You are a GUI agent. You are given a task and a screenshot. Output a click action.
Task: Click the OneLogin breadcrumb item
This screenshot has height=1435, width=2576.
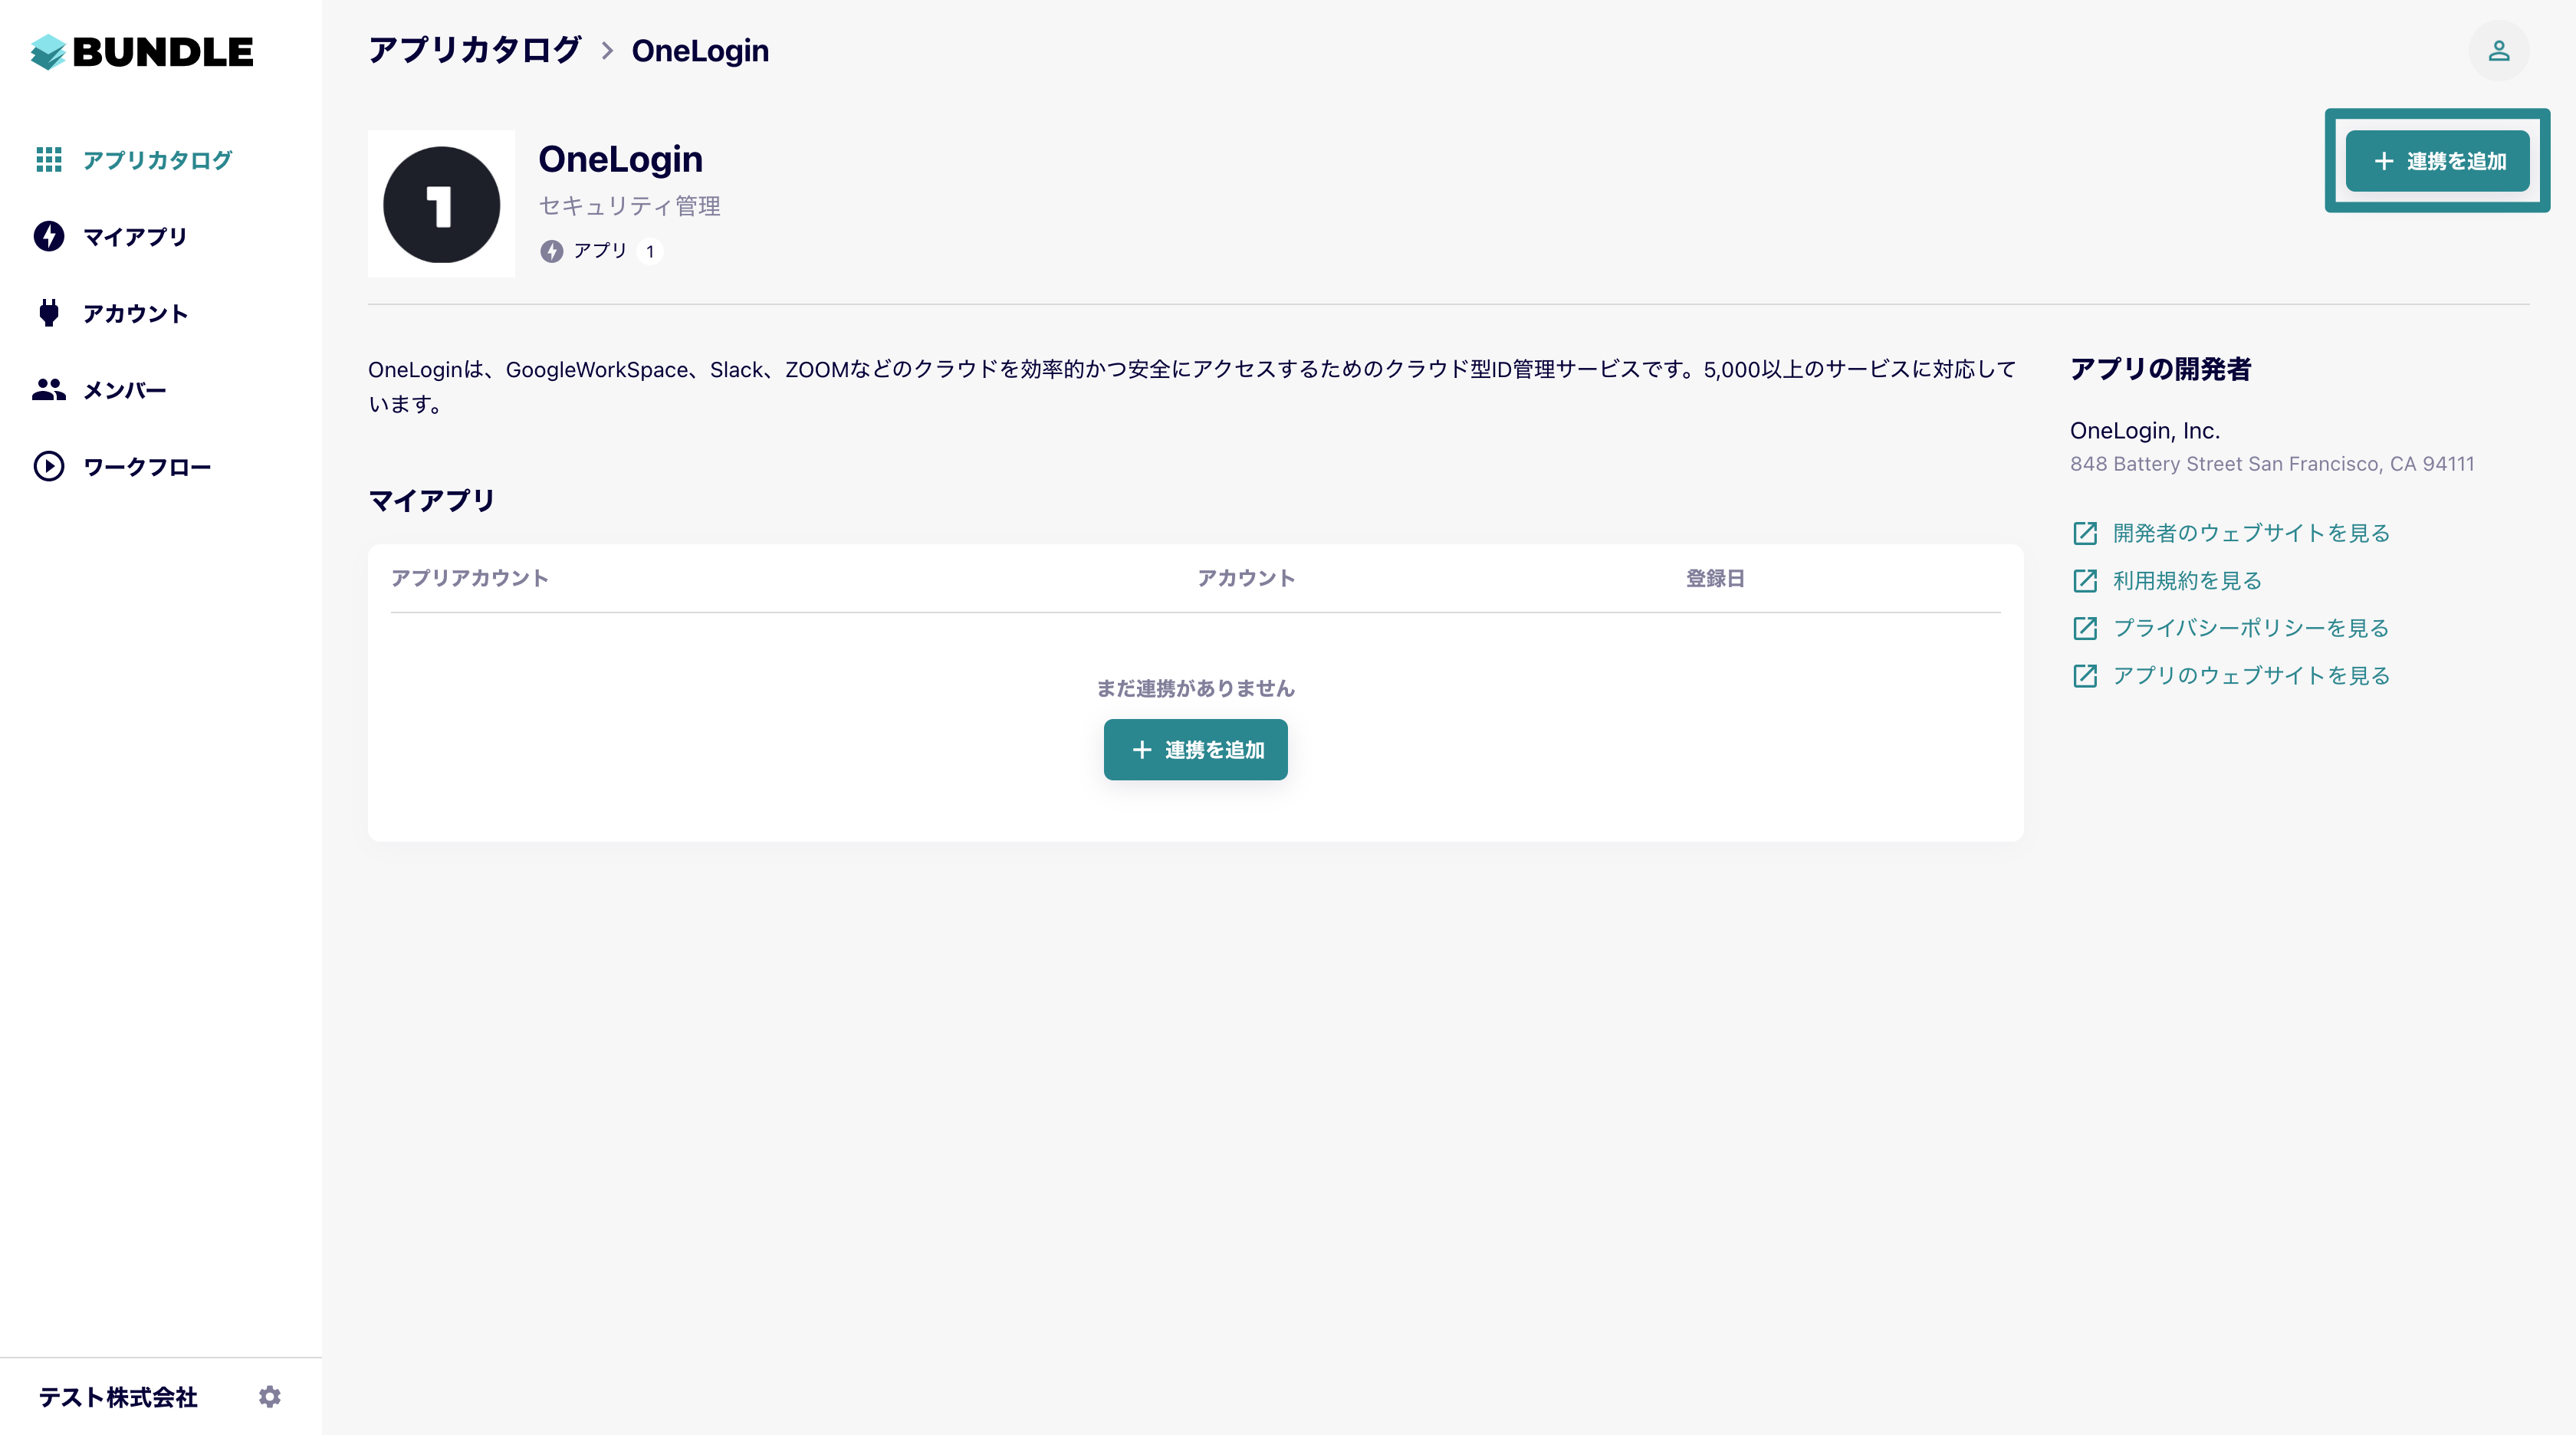[700, 51]
